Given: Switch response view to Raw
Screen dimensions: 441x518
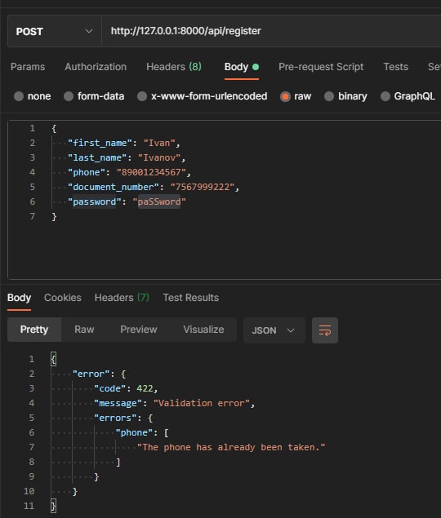Looking at the screenshot, I should click(84, 330).
